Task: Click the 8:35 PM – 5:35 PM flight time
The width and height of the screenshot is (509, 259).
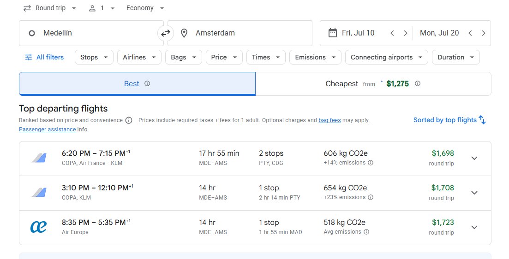Action: [96, 223]
